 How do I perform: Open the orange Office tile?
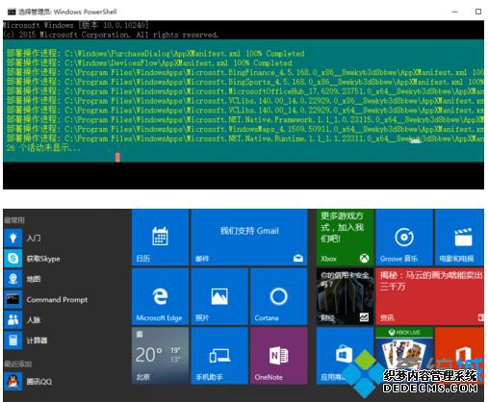point(459,356)
